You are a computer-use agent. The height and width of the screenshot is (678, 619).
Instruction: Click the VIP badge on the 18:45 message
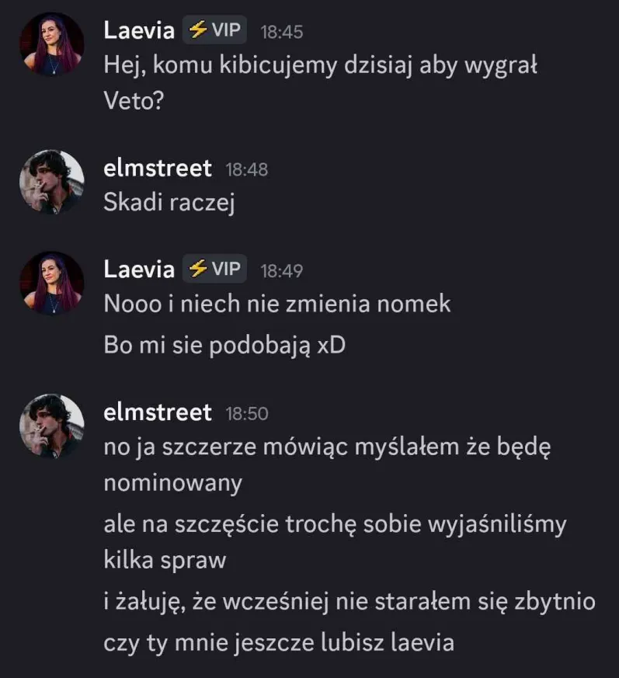point(216,31)
